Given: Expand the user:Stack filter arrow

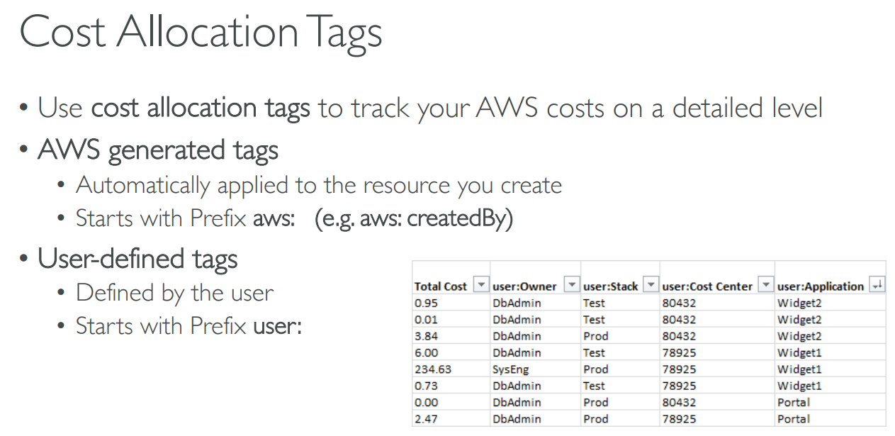Looking at the screenshot, I should (650, 286).
